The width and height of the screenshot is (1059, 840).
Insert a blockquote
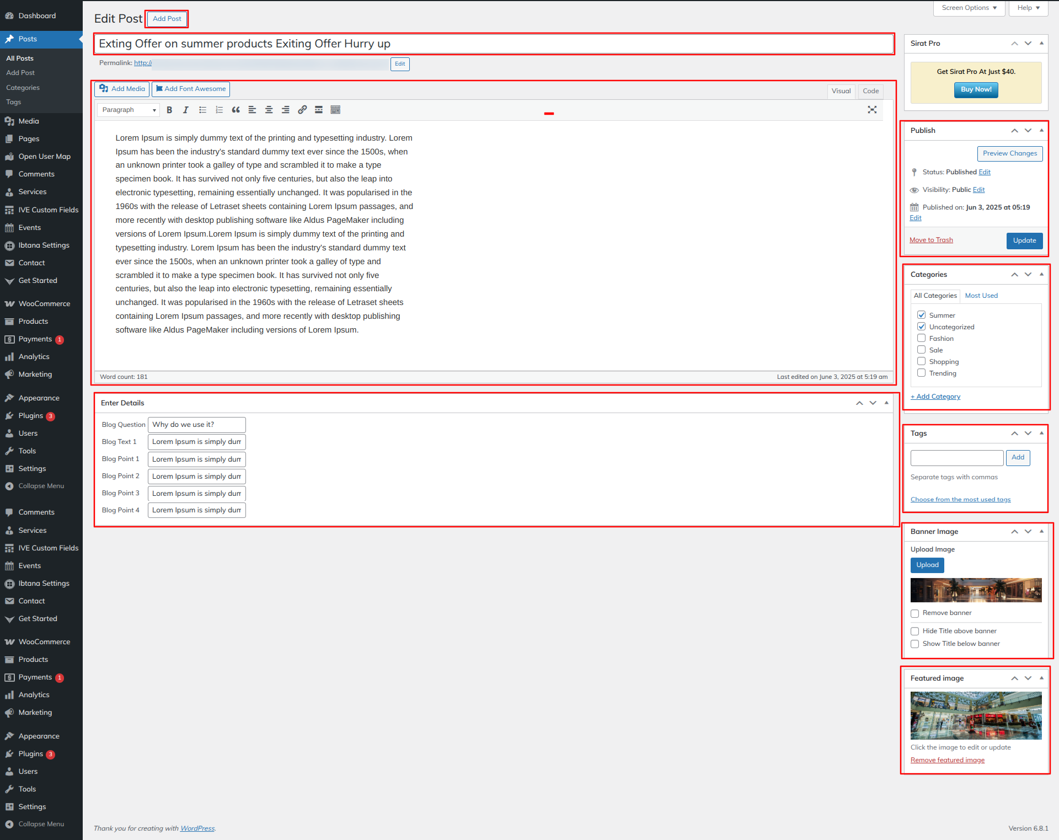pos(236,110)
